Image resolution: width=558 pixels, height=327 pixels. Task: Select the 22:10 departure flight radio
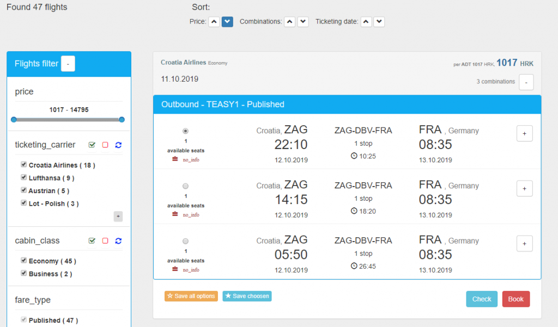(185, 131)
